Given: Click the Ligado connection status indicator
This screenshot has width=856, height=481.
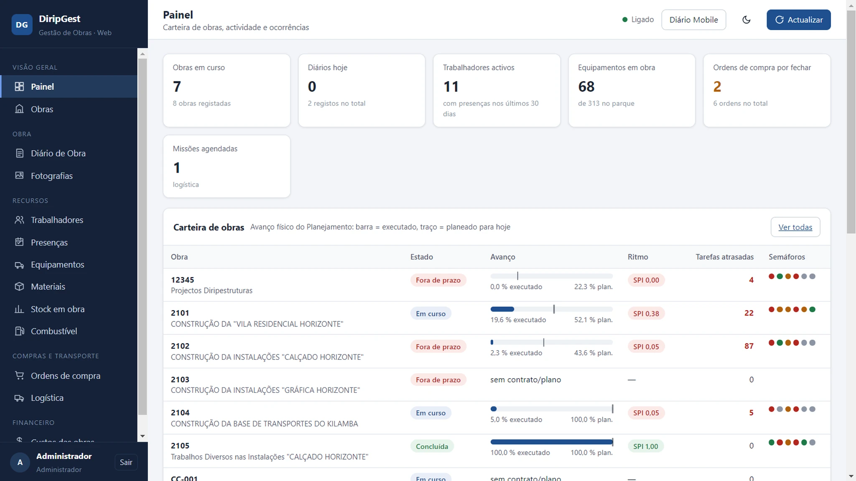Looking at the screenshot, I should pos(638,20).
